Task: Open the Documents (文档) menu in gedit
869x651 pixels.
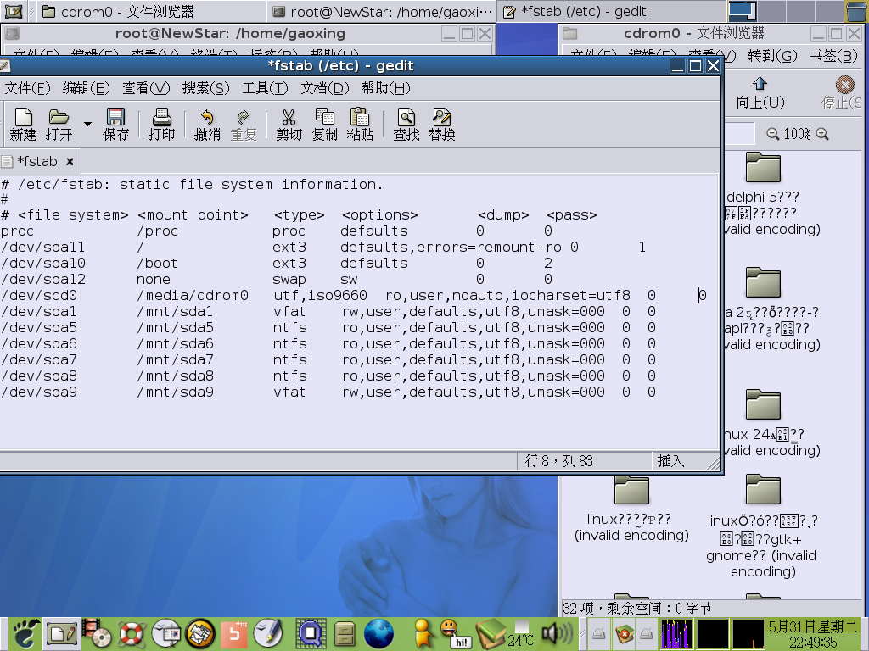Action: click(325, 88)
